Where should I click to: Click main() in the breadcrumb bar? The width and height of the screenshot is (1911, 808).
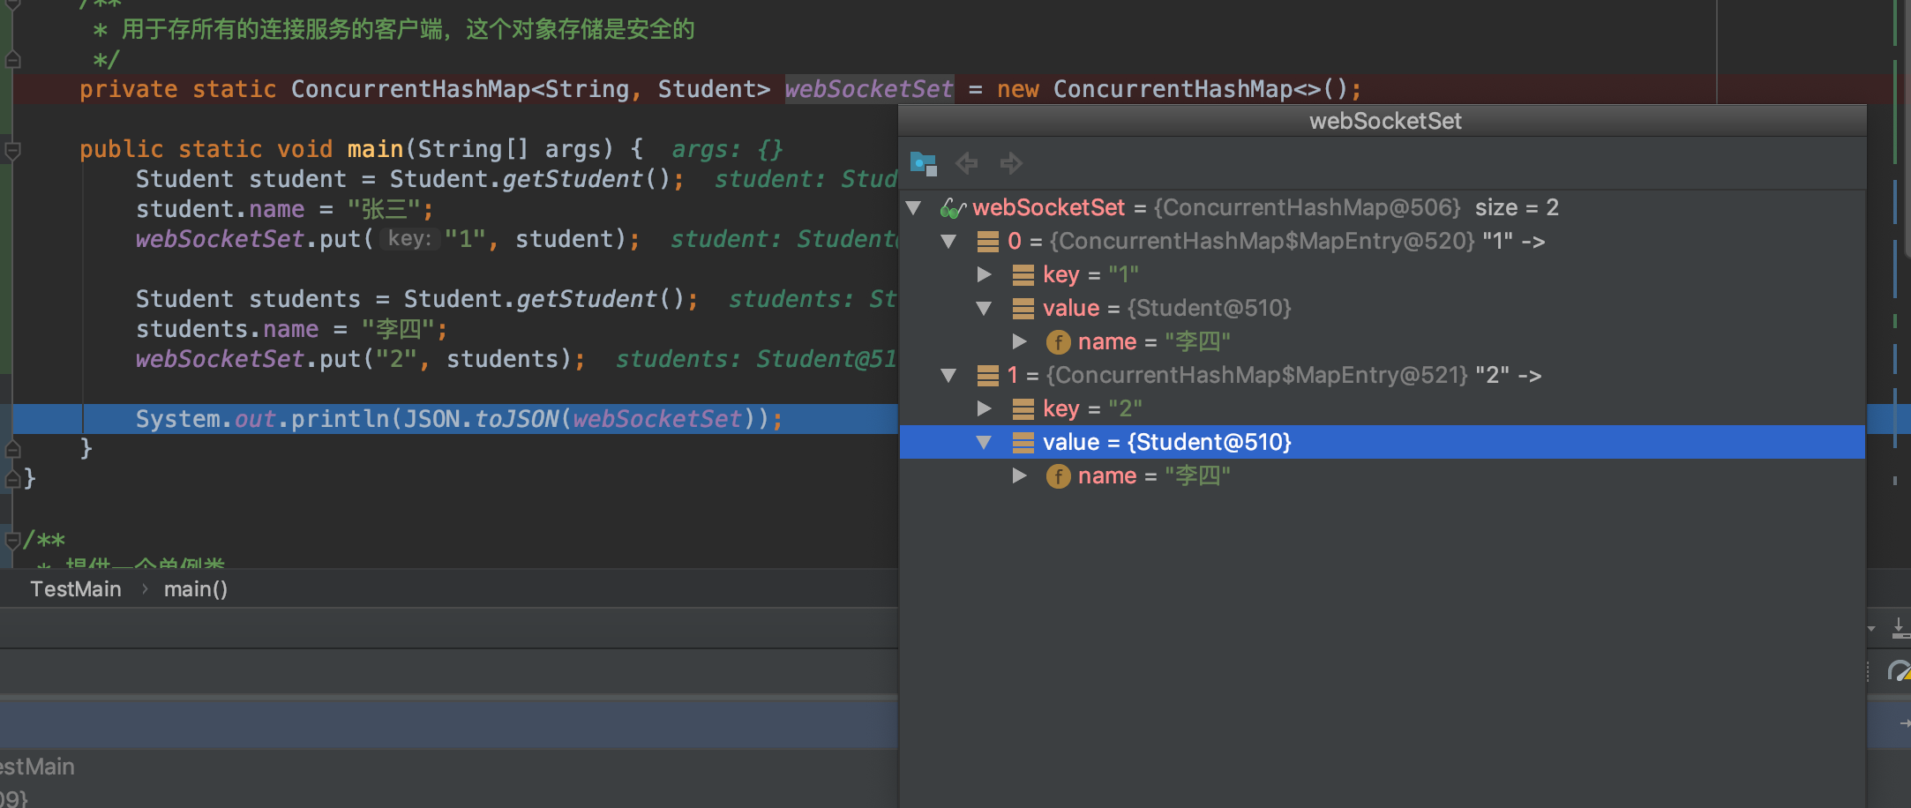pos(196,589)
